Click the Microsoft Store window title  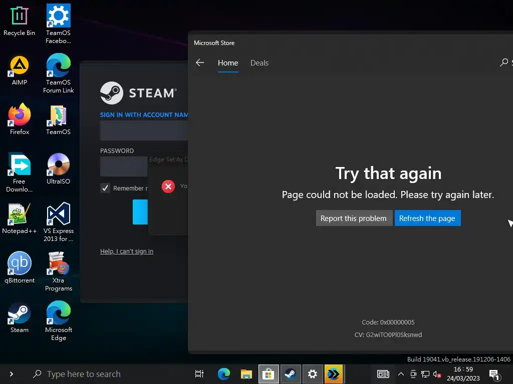pos(214,43)
